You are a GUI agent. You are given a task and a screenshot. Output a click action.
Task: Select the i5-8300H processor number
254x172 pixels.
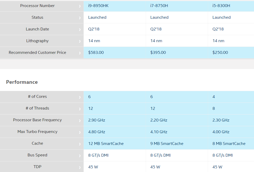pos(221,6)
